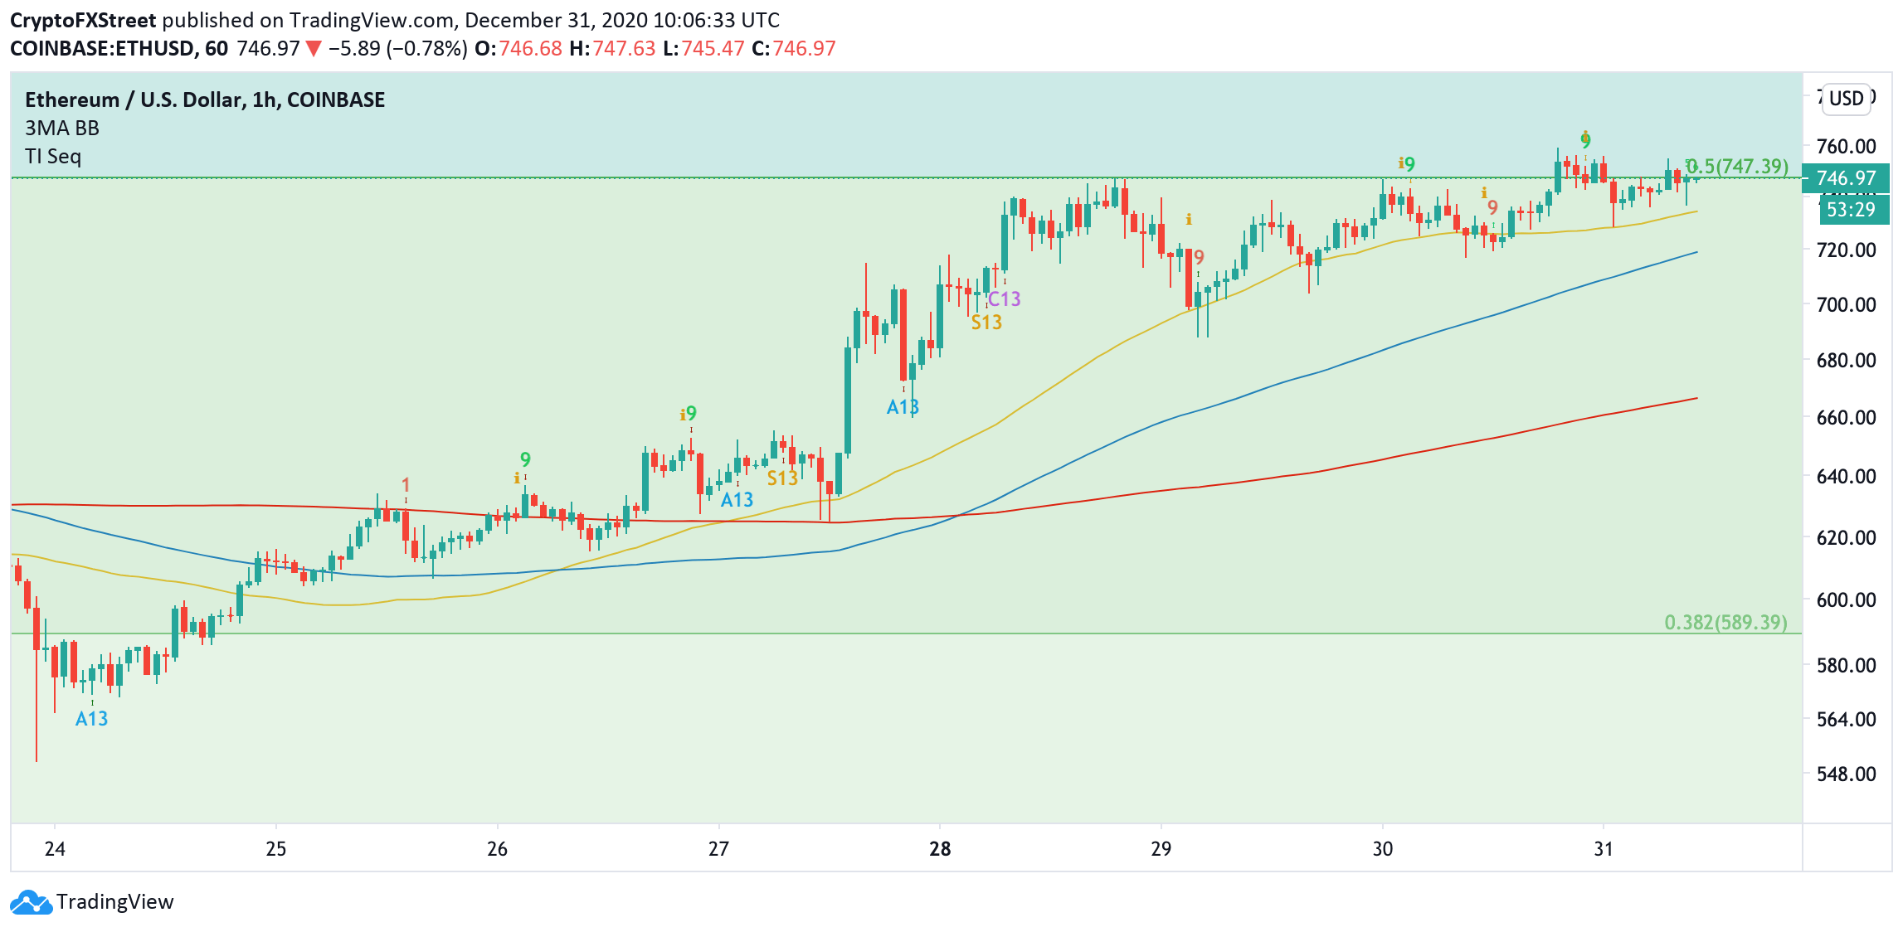Click the A13 marker below the 24th low

91,718
